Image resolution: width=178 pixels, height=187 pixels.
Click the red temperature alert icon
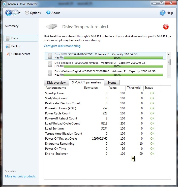[166, 27]
